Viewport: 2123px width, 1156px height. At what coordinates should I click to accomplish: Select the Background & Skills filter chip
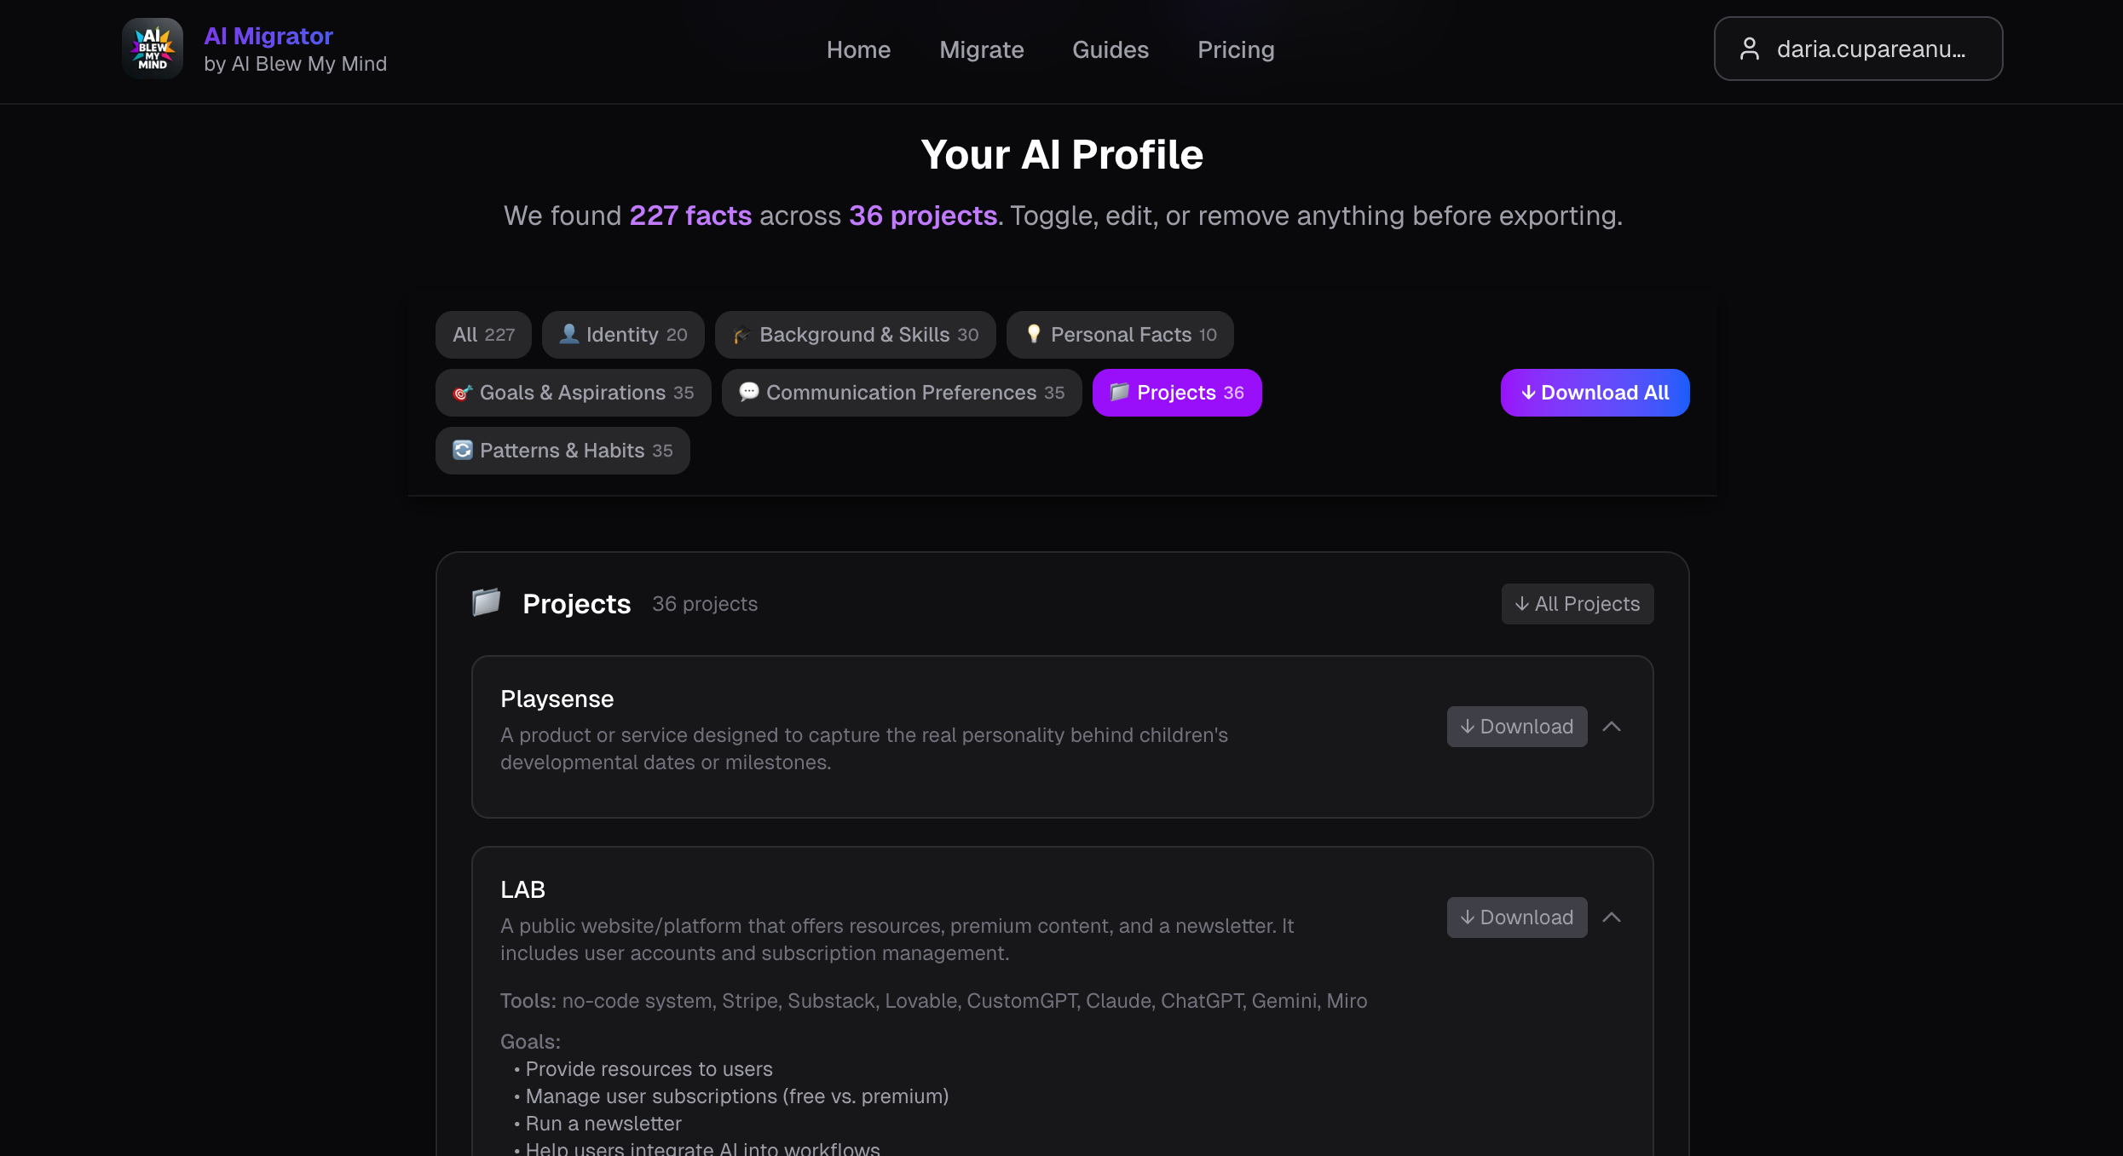pos(855,335)
